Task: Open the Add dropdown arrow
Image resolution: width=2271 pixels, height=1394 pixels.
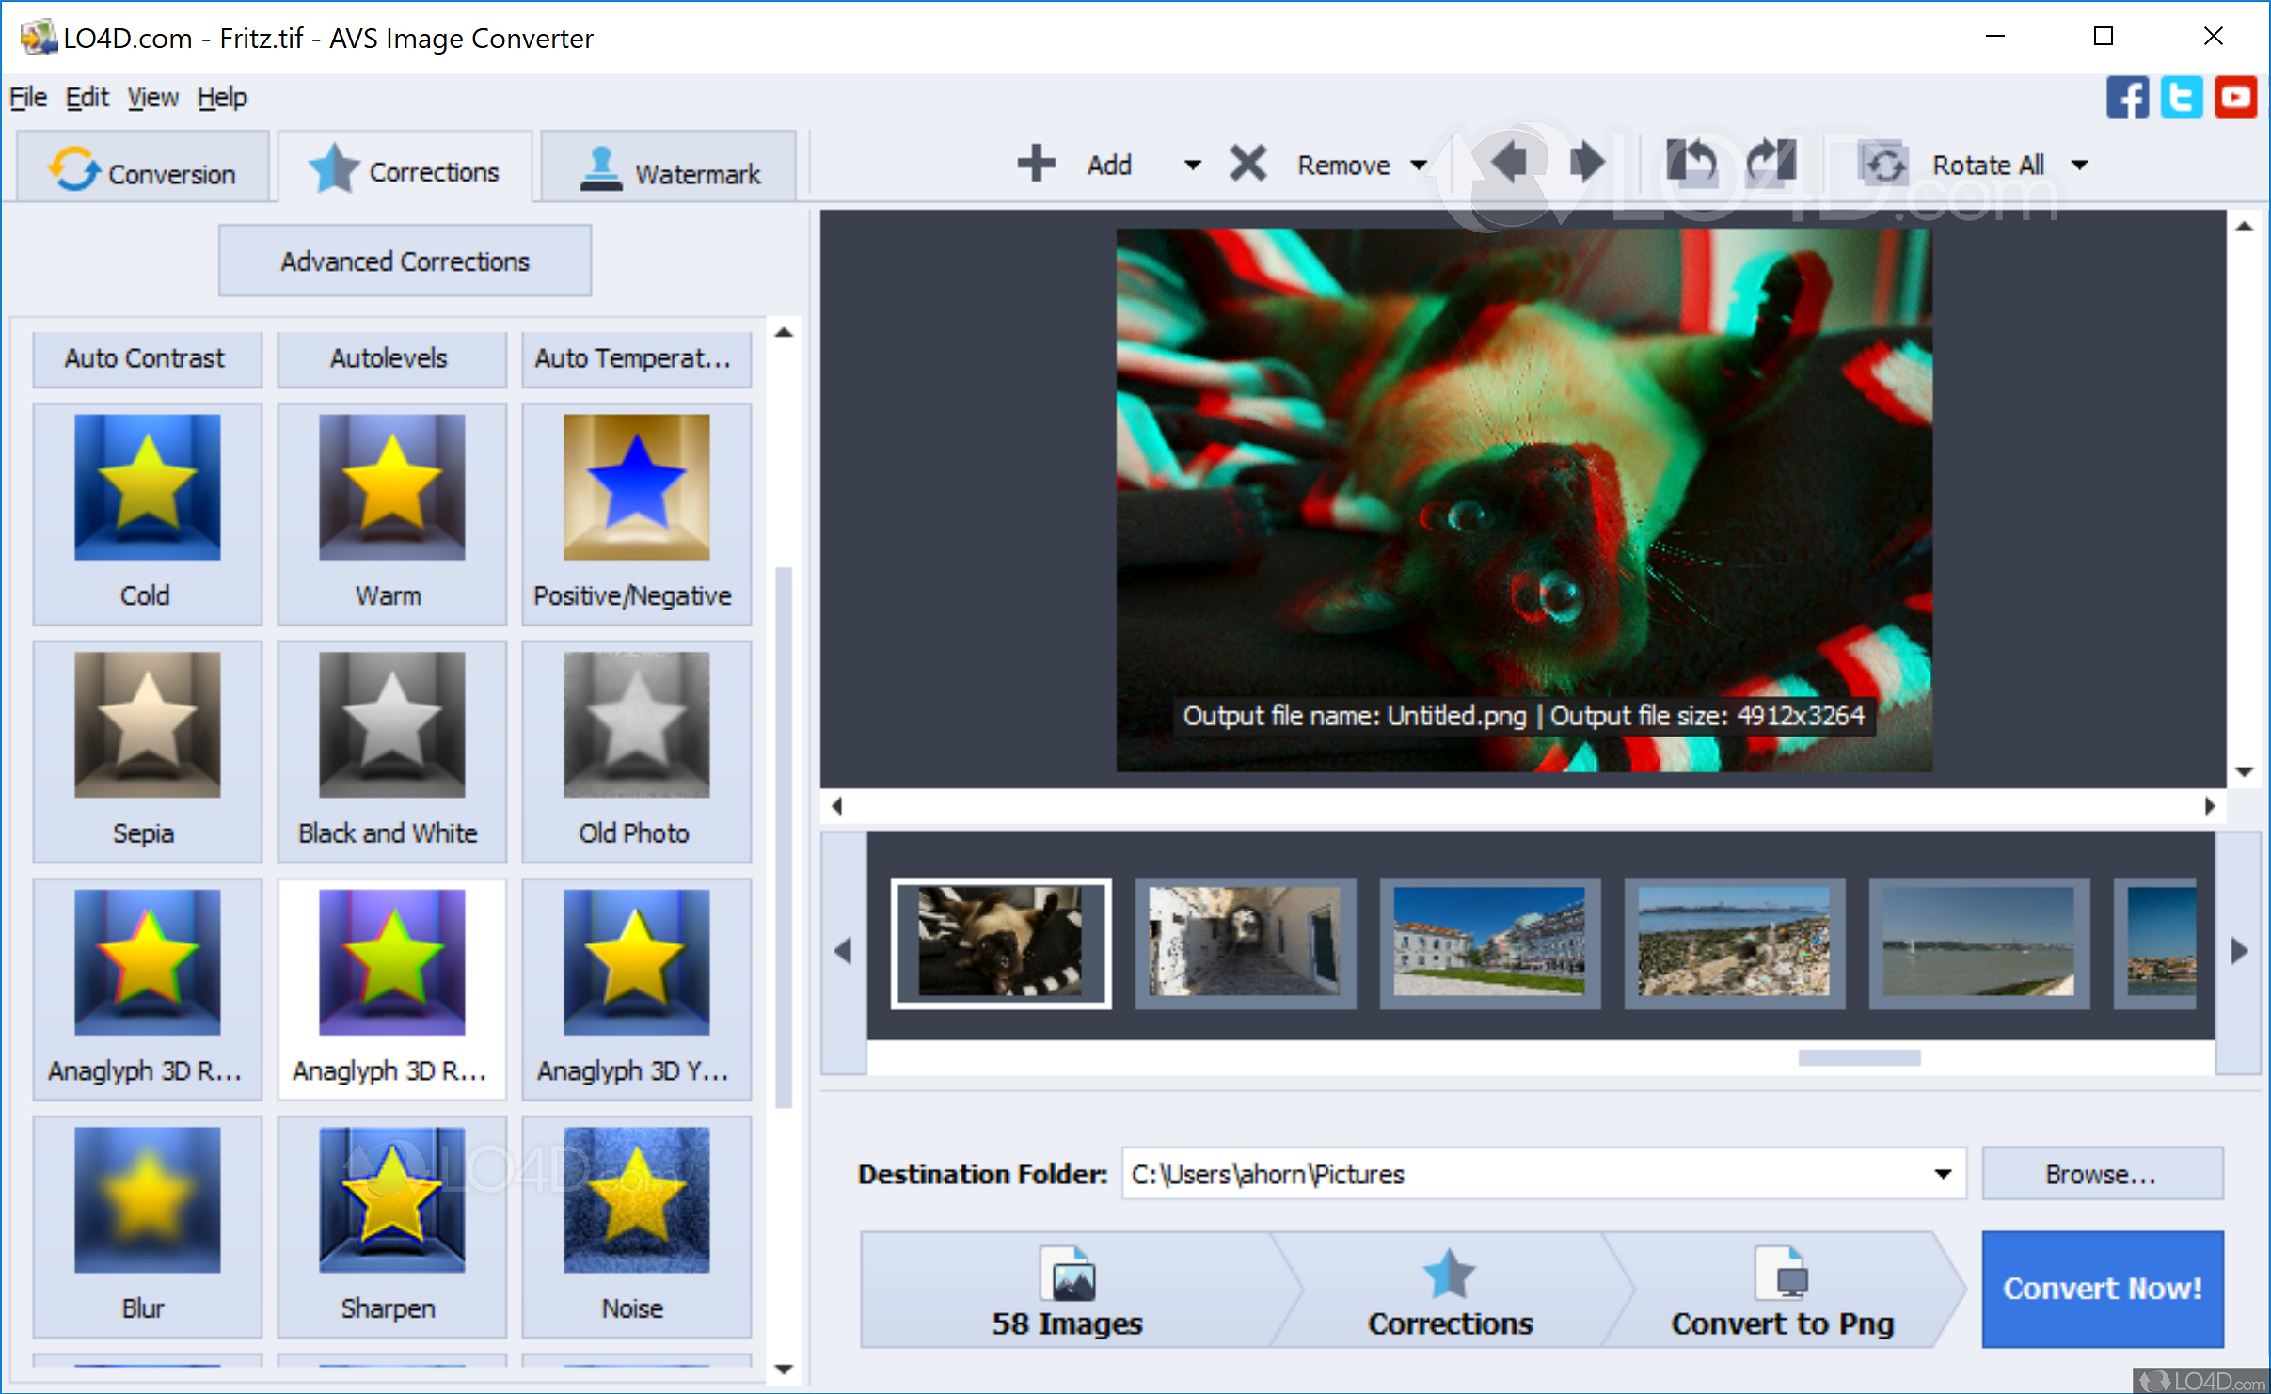Action: click(x=1191, y=164)
